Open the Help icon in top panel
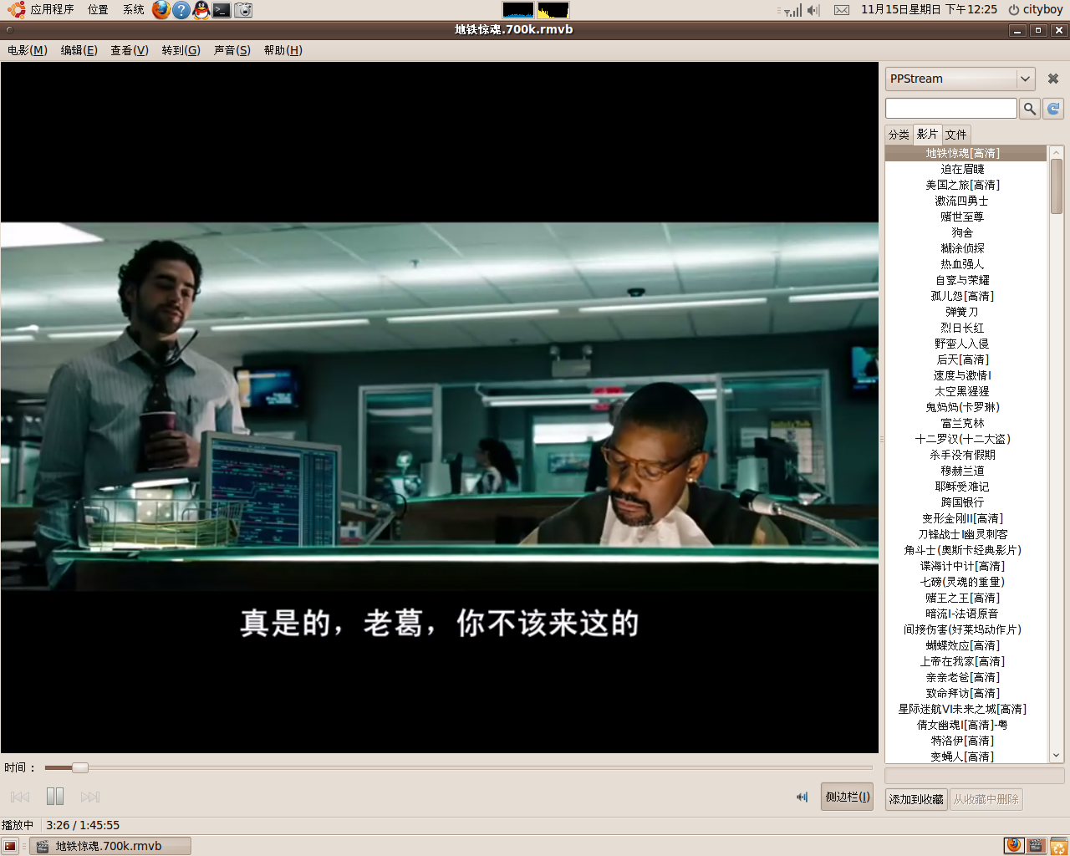Viewport: 1070px width, 856px height. point(181,10)
